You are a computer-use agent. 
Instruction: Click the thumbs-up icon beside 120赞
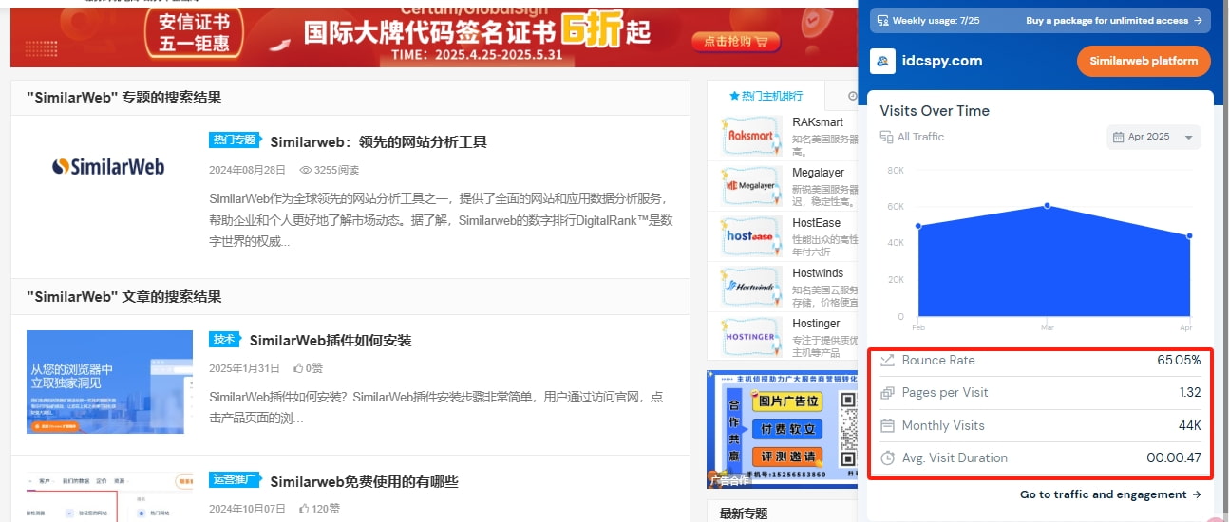[x=304, y=509]
